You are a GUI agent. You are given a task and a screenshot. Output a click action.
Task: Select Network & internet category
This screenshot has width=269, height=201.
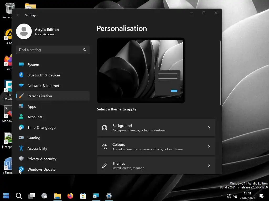tap(53, 86)
